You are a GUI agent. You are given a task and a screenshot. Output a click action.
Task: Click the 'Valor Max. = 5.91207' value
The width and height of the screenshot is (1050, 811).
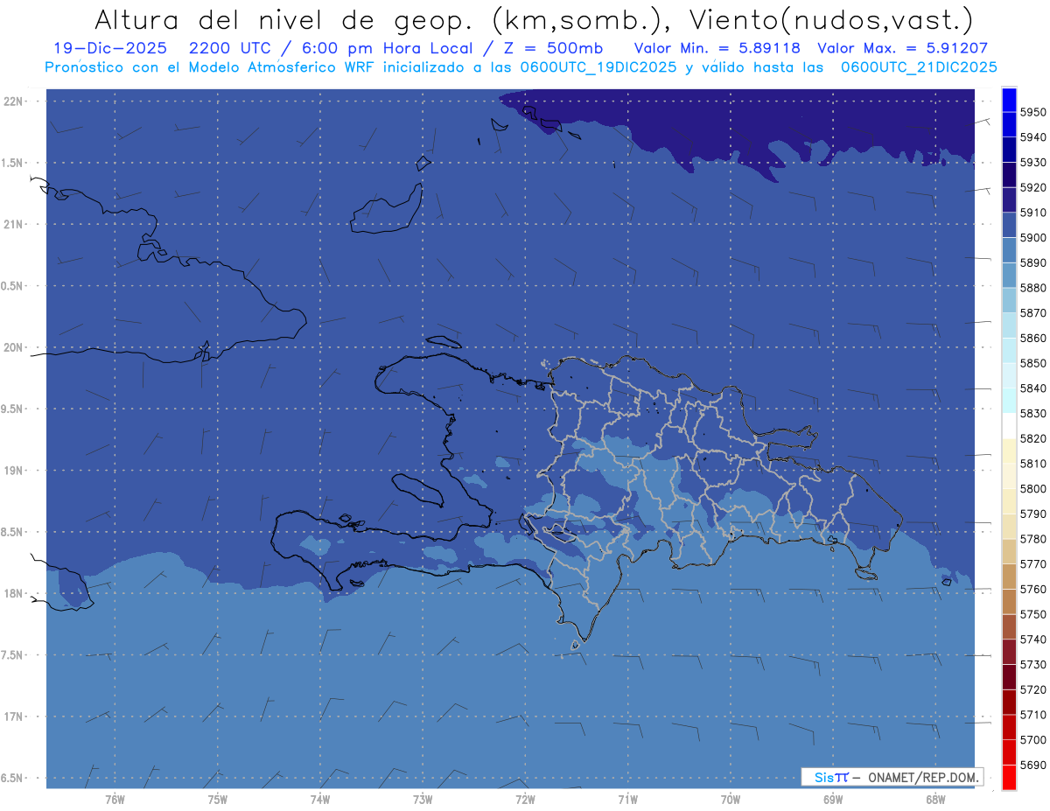coord(902,48)
